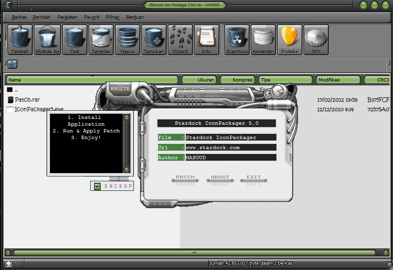Sort by the Tipe column header

[x=286, y=80]
